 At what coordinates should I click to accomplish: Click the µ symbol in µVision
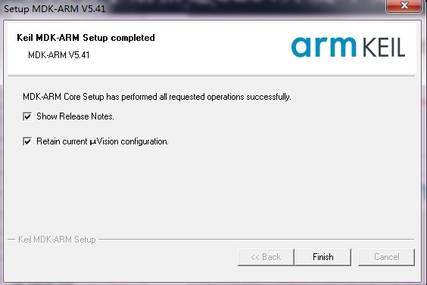(93, 142)
